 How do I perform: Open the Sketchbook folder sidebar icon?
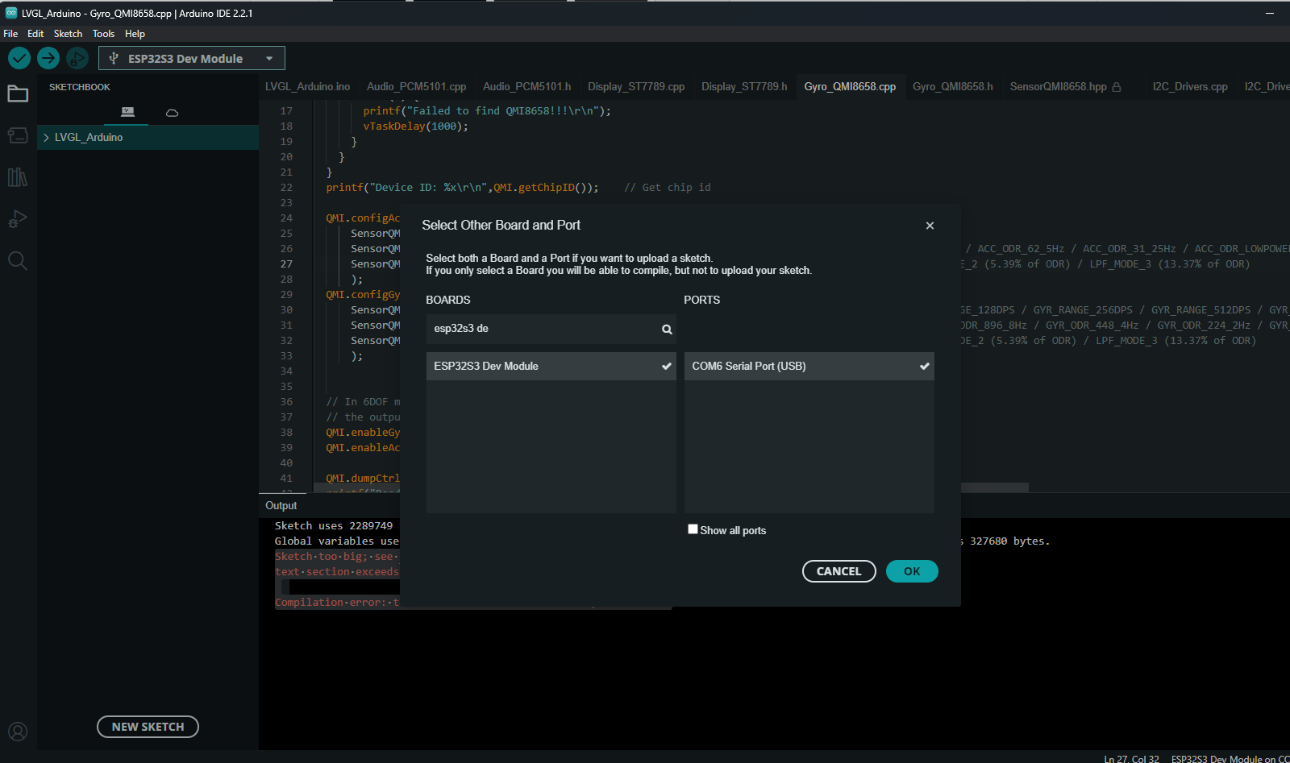pos(18,93)
